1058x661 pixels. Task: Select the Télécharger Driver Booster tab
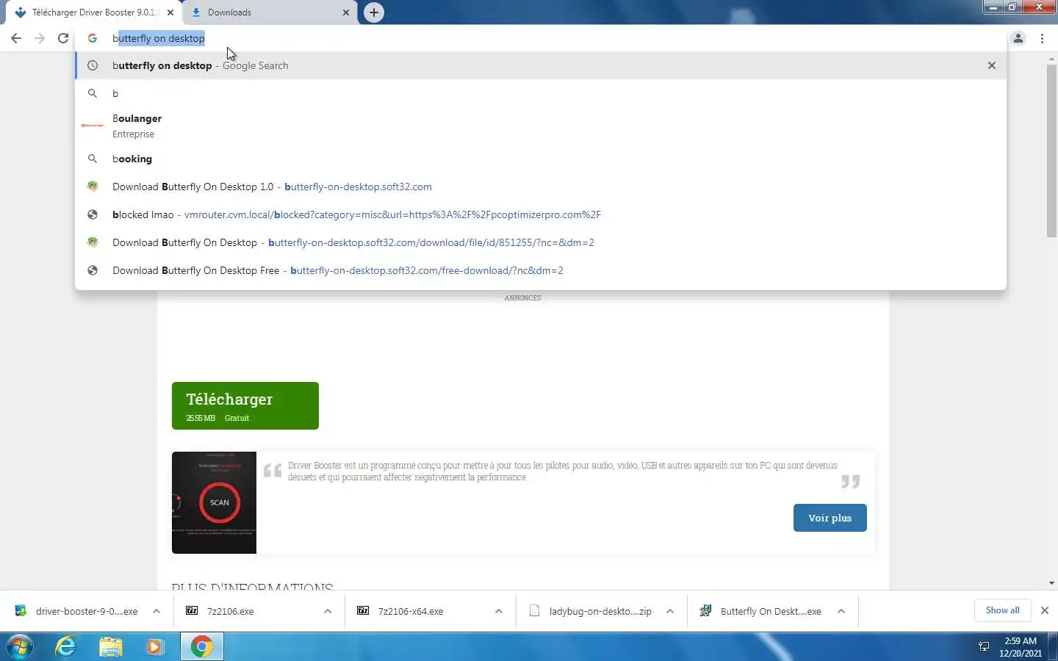(92, 12)
